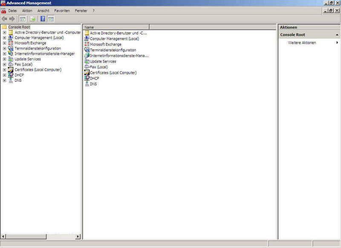Open the Ansicht menu

pyautogui.click(x=43, y=11)
